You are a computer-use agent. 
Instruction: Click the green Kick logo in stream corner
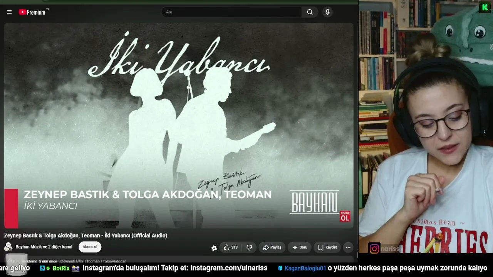point(485,7)
